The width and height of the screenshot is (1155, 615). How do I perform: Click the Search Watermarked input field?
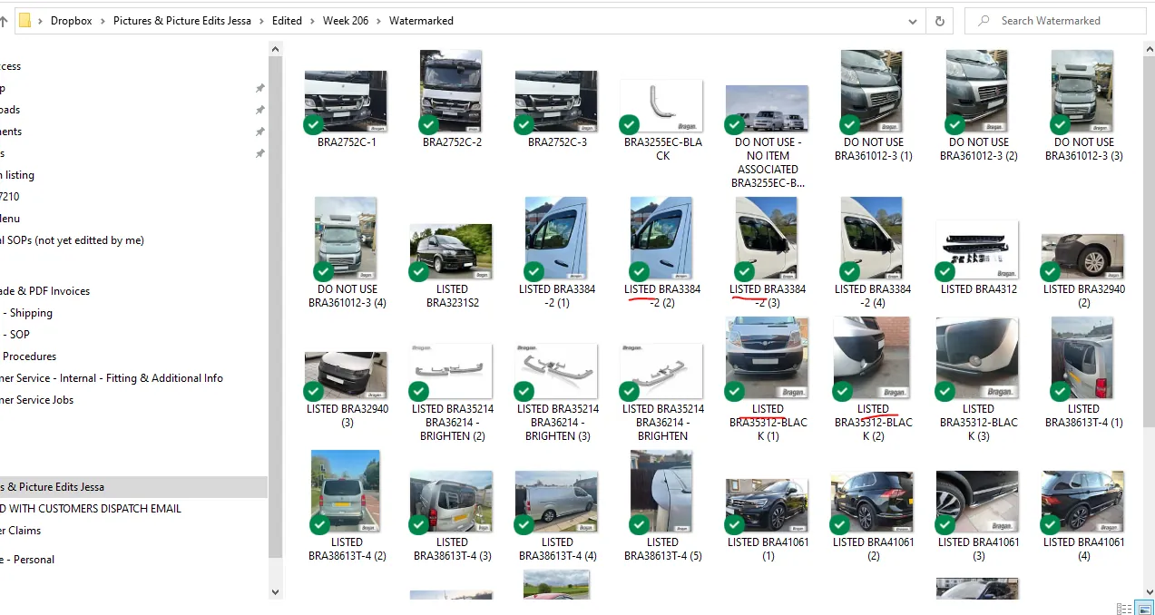click(x=1055, y=21)
